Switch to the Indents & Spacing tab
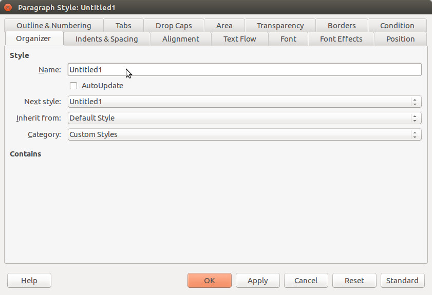432x295 pixels. [107, 39]
